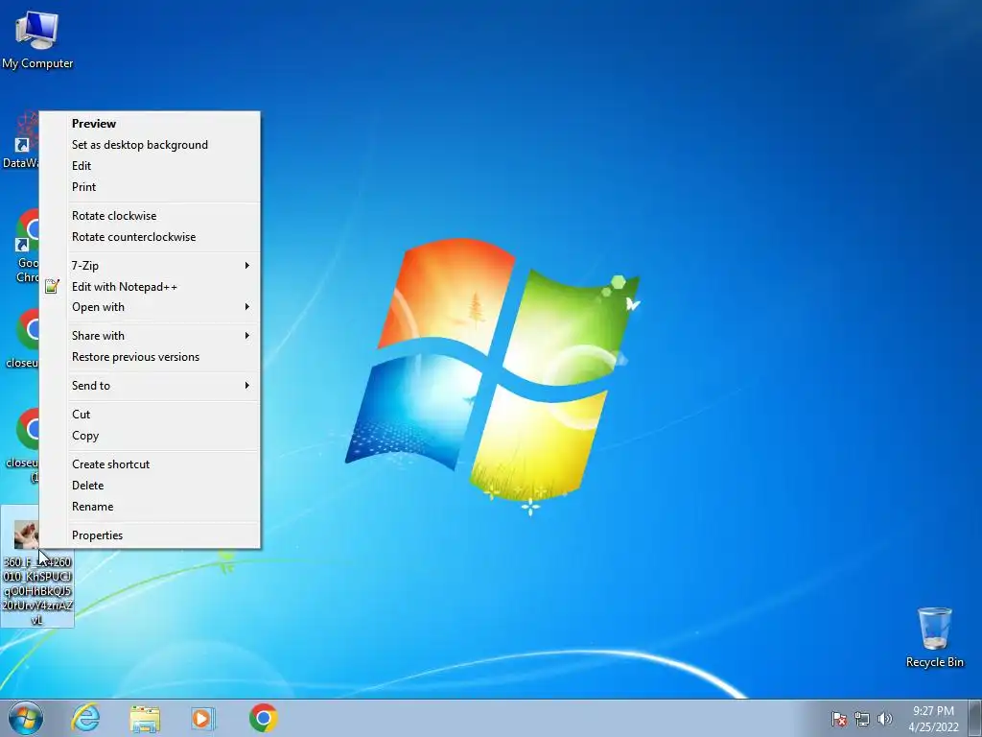The width and height of the screenshot is (982, 737).
Task: Launch Chrome from the taskbar
Action: pyautogui.click(x=263, y=718)
